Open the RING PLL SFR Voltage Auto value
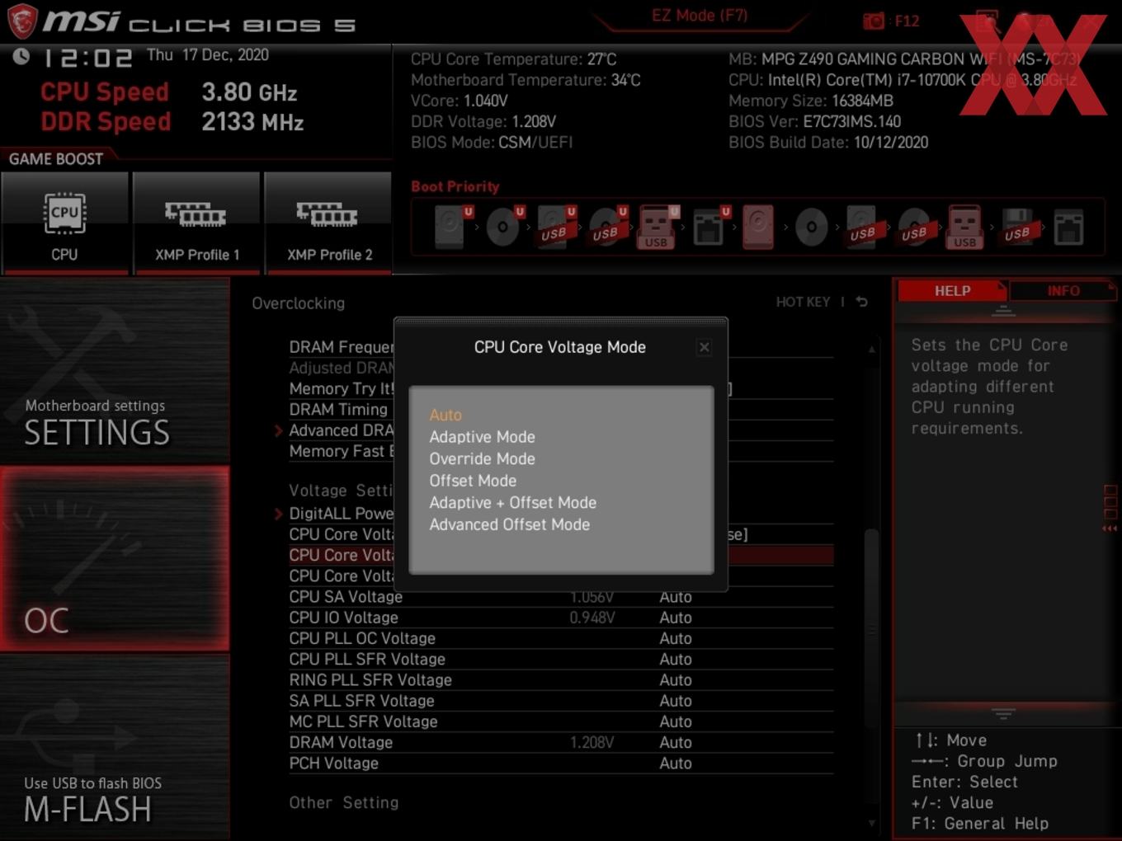Image resolution: width=1122 pixels, height=841 pixels. (x=675, y=680)
